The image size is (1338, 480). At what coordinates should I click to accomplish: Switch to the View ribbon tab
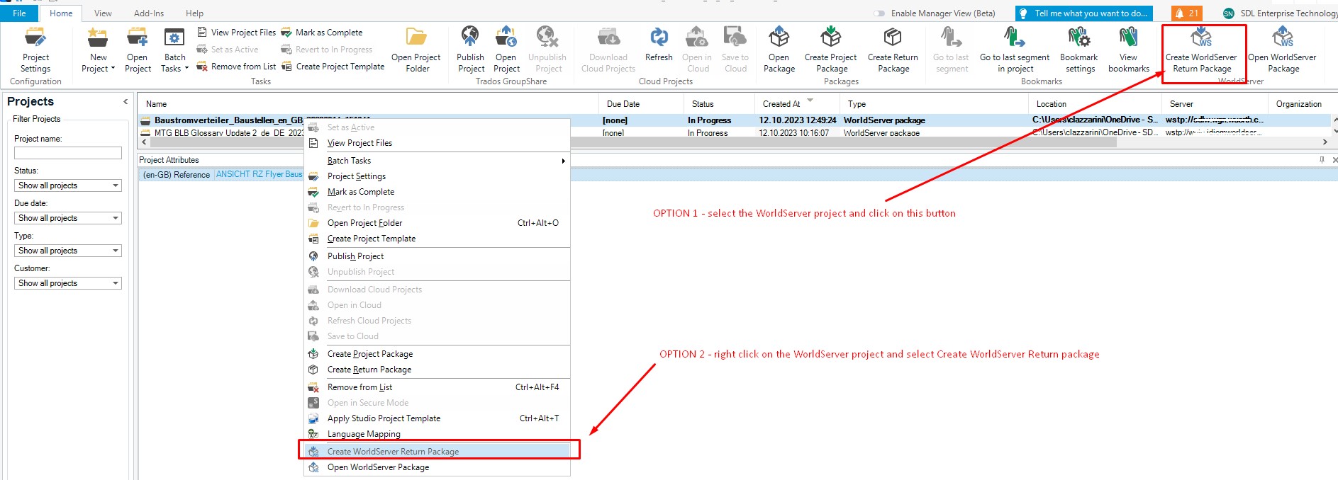tap(103, 13)
